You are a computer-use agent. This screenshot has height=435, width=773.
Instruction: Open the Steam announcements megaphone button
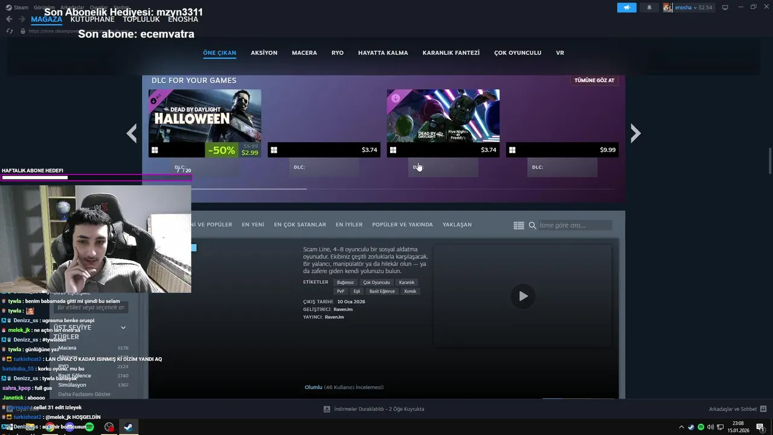click(x=627, y=7)
